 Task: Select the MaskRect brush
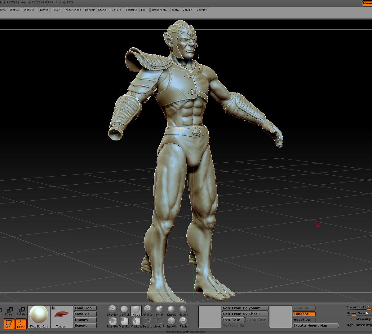pyautogui.click(x=124, y=323)
